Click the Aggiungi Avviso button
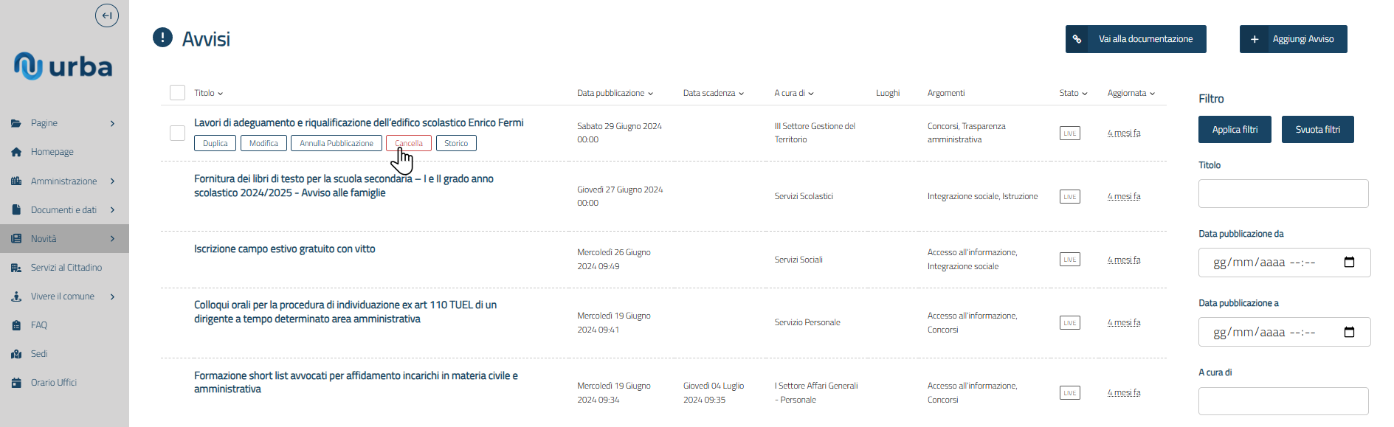Screen dimensions: 1394x427 tap(1293, 39)
